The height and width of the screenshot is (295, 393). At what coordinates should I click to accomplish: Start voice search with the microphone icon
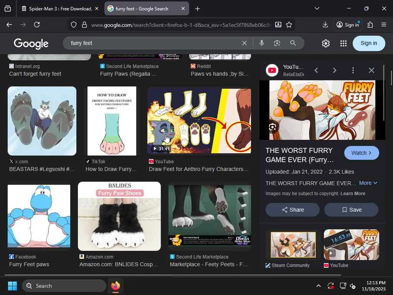tap(261, 43)
